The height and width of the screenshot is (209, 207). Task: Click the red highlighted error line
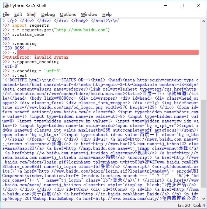click(x=108, y=52)
